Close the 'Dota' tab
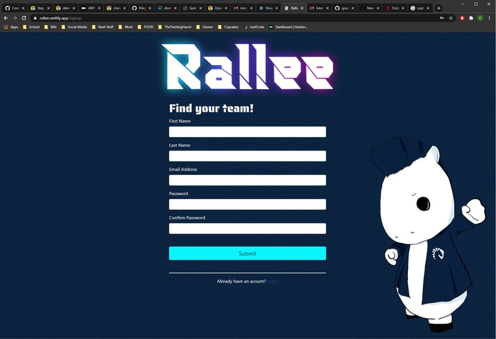Image resolution: width=496 pixels, height=339 pixels. (403, 8)
